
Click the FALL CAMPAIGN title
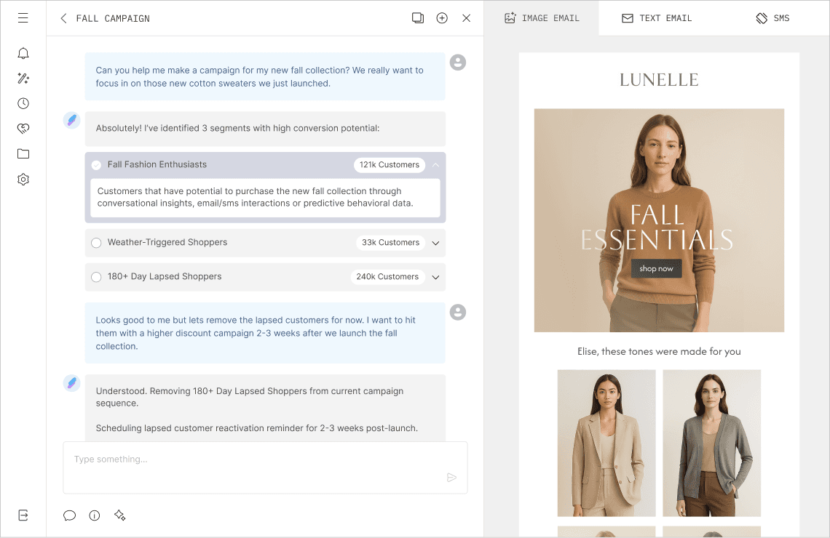point(113,18)
